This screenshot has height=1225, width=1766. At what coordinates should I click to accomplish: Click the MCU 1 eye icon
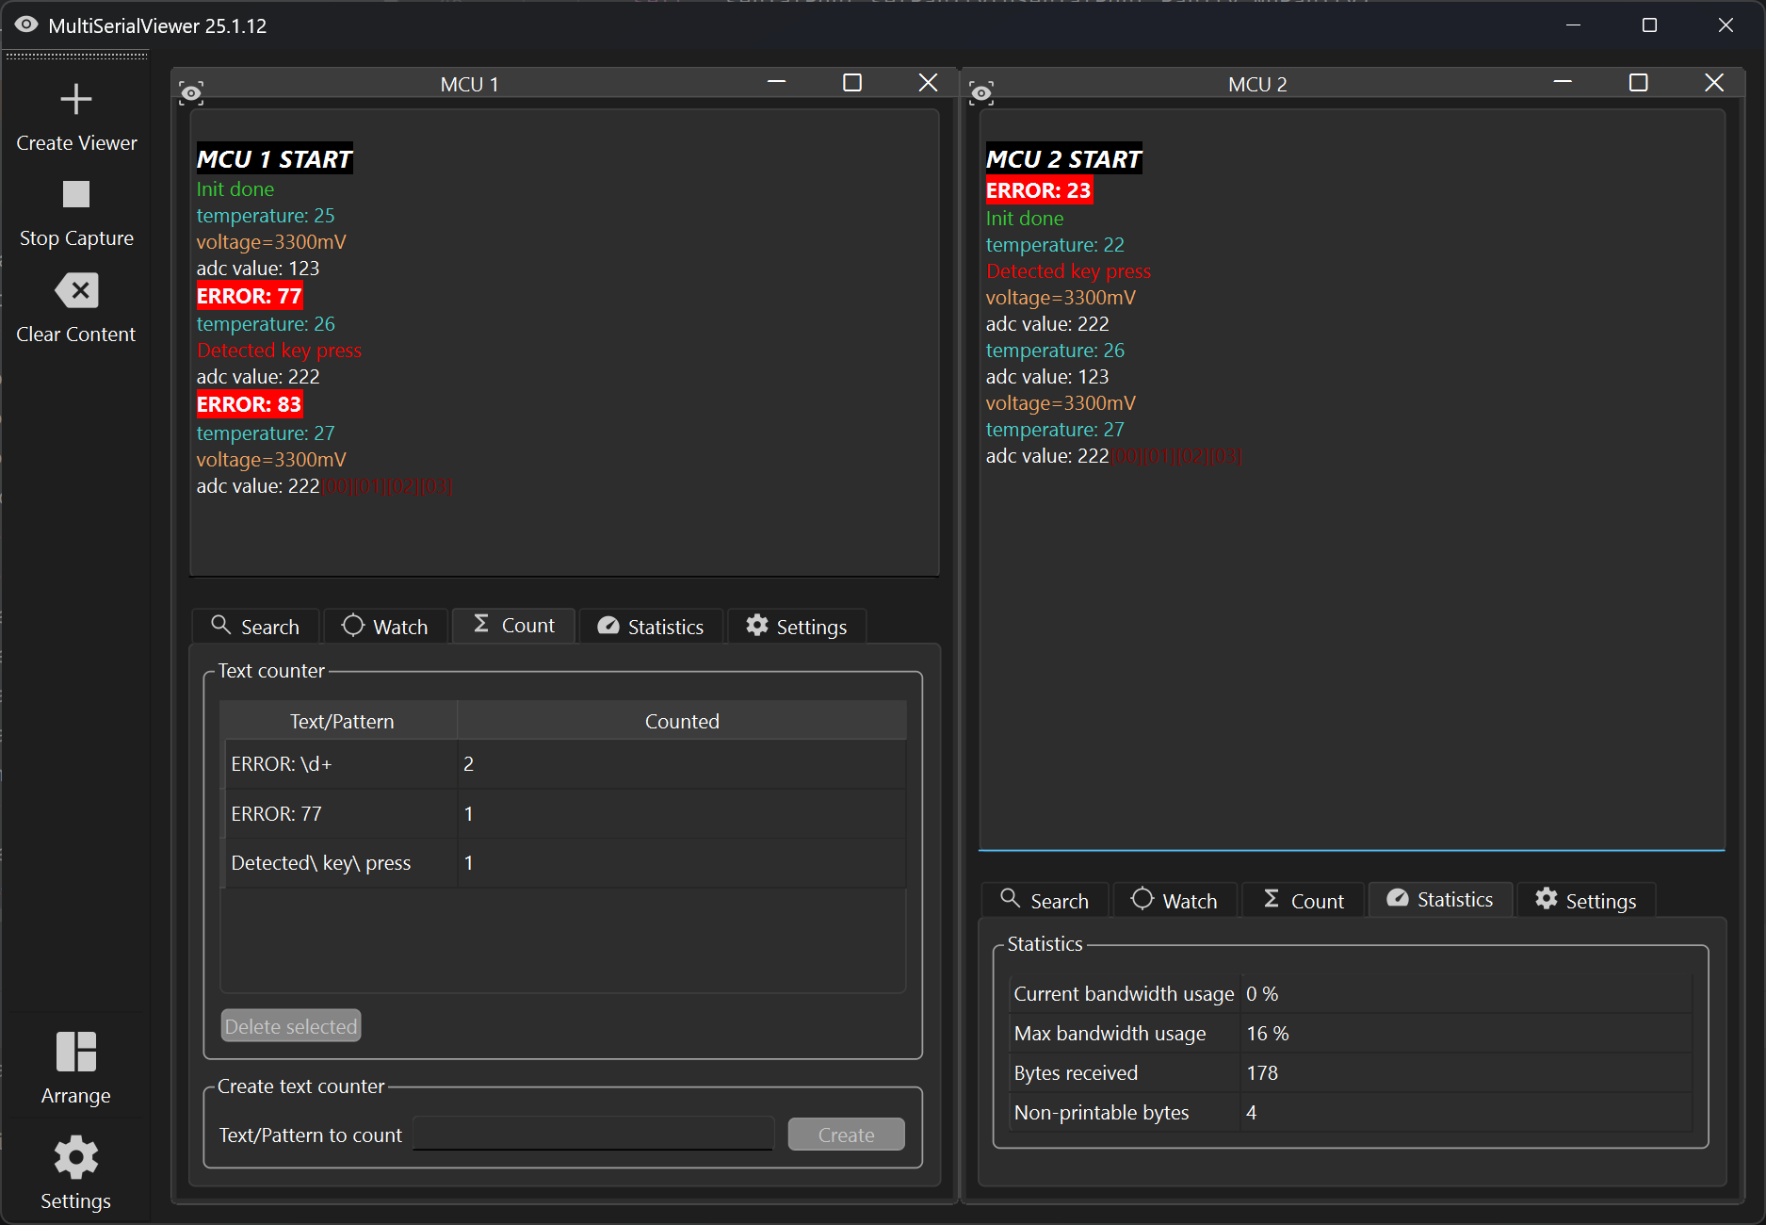click(x=191, y=92)
